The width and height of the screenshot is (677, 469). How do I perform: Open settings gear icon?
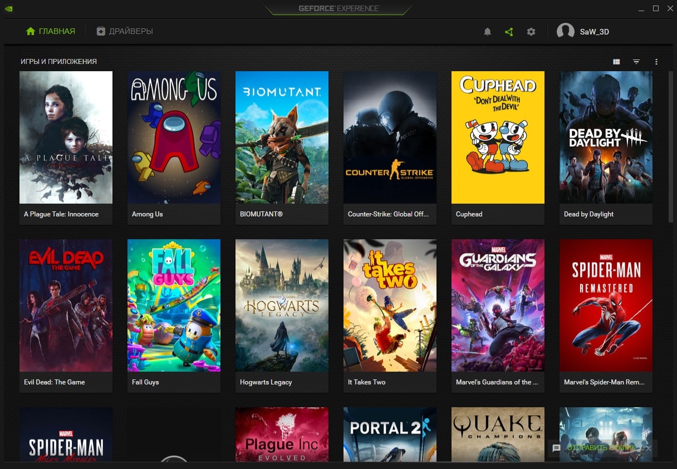pyautogui.click(x=531, y=32)
